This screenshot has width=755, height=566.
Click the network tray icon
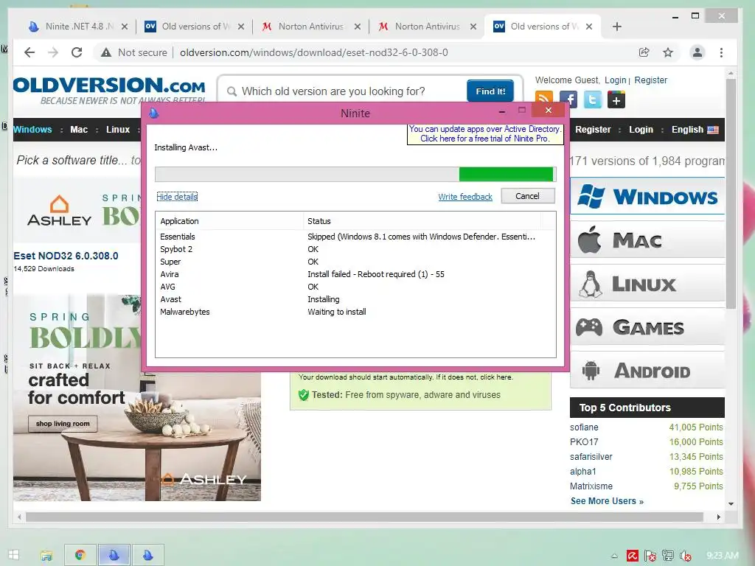pyautogui.click(x=668, y=556)
